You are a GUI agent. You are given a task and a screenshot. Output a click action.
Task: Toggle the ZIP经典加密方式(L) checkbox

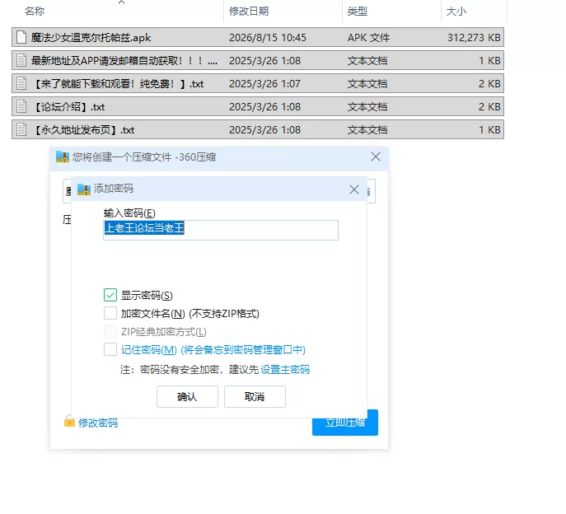click(110, 331)
